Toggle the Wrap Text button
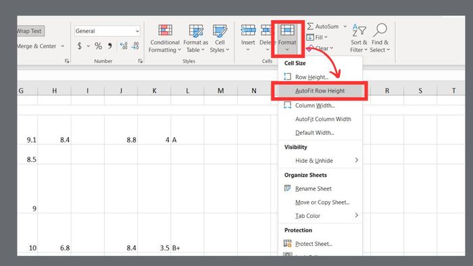Viewport: 473px width, 266px height. [31, 31]
